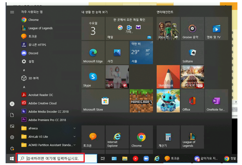Open the Xbox tile
242x165 pixels.
point(168,29)
